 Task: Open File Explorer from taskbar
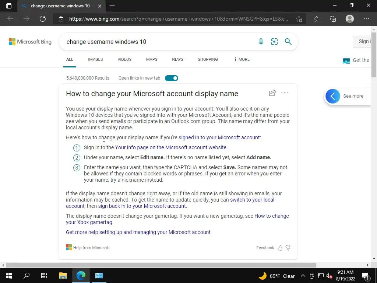[63, 276]
